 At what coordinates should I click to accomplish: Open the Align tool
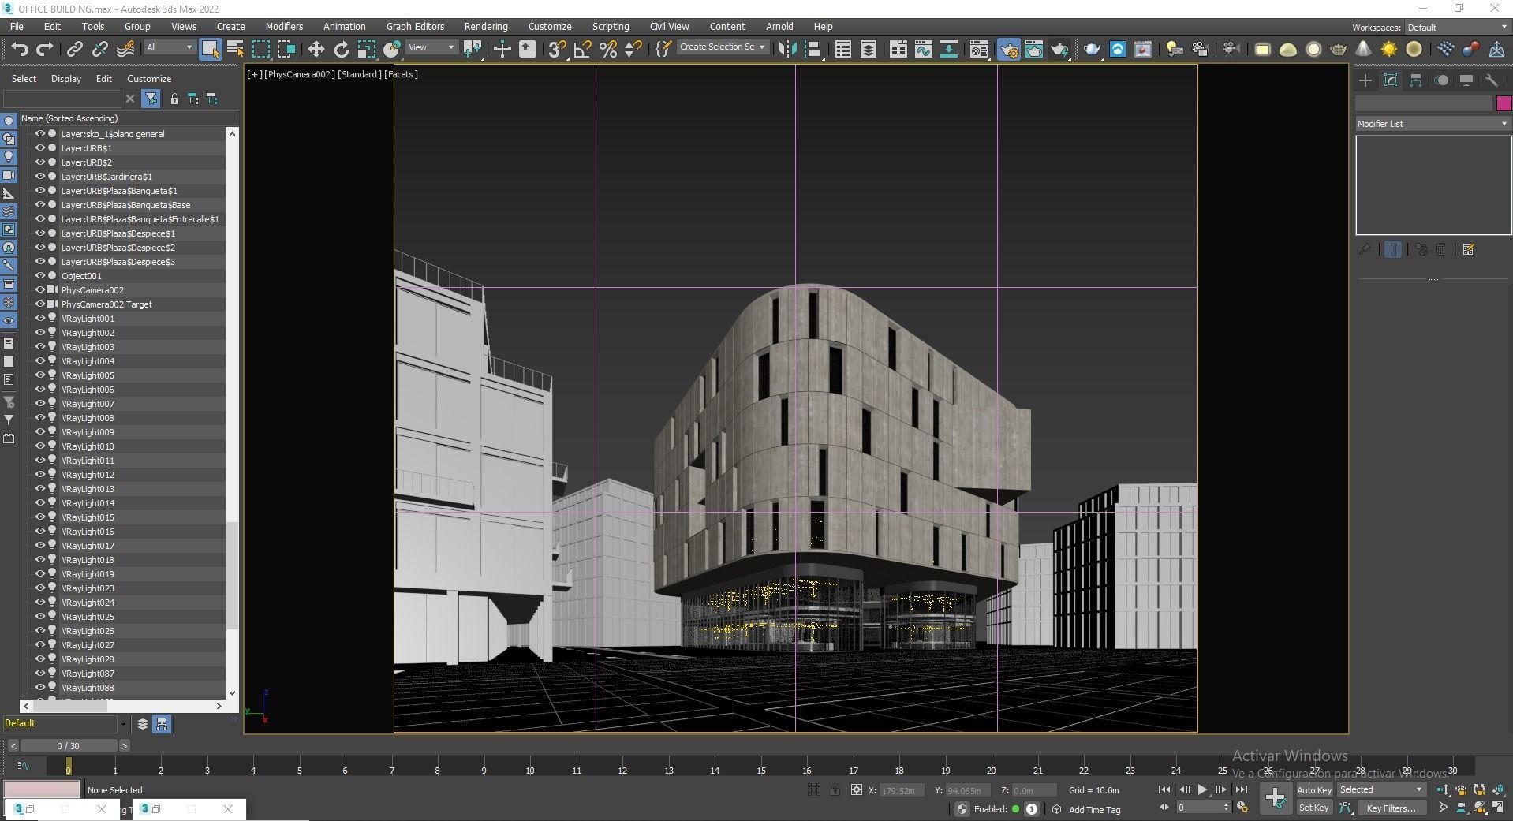pyautogui.click(x=813, y=49)
